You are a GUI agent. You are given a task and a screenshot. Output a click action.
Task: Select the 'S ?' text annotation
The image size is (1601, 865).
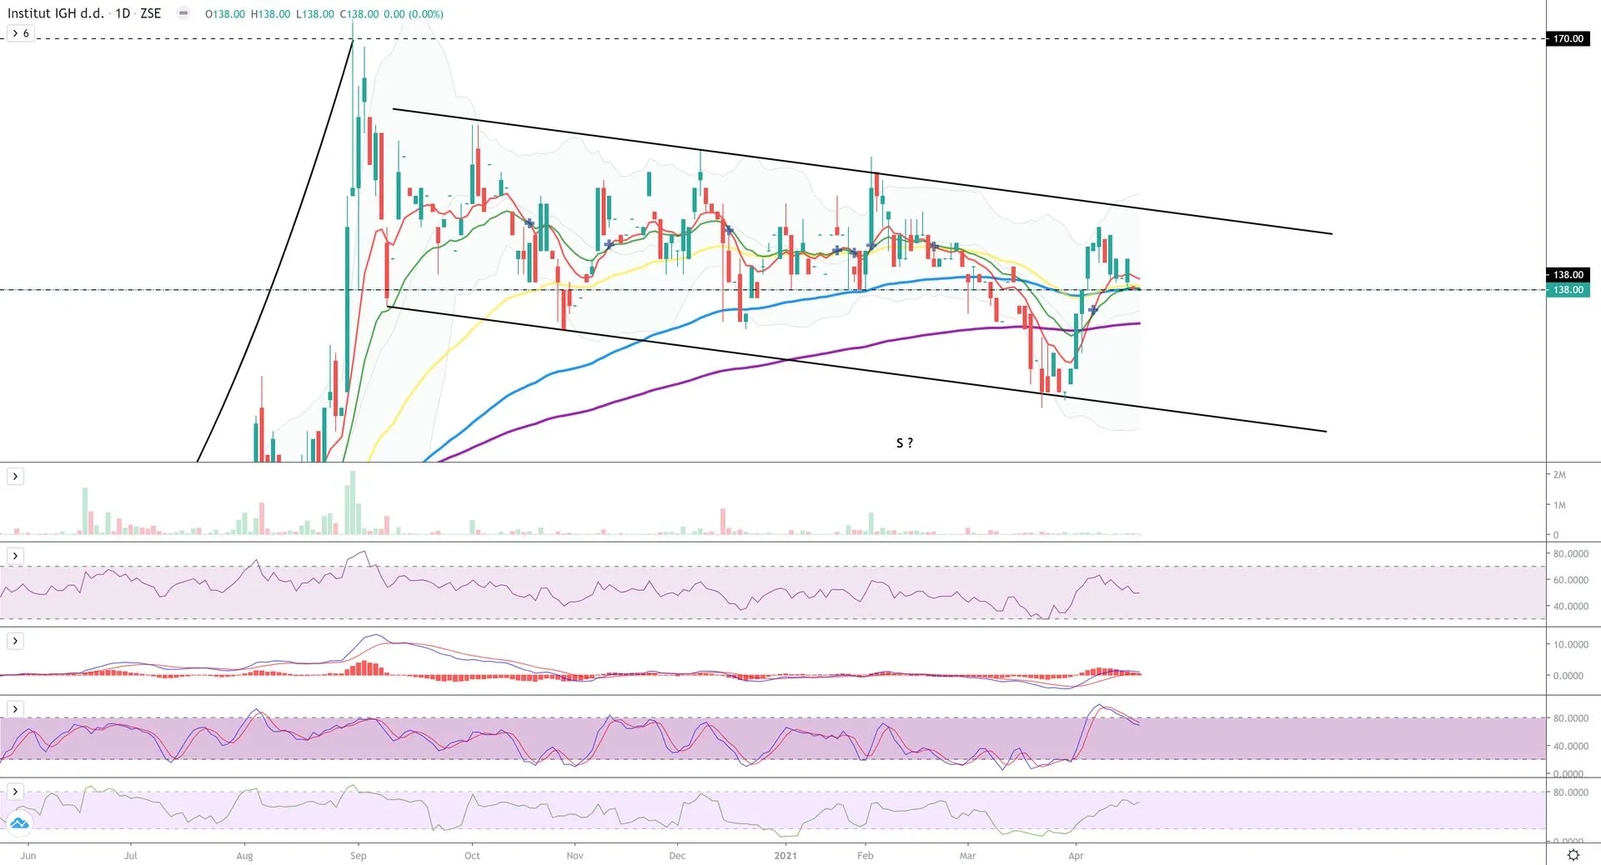[905, 443]
